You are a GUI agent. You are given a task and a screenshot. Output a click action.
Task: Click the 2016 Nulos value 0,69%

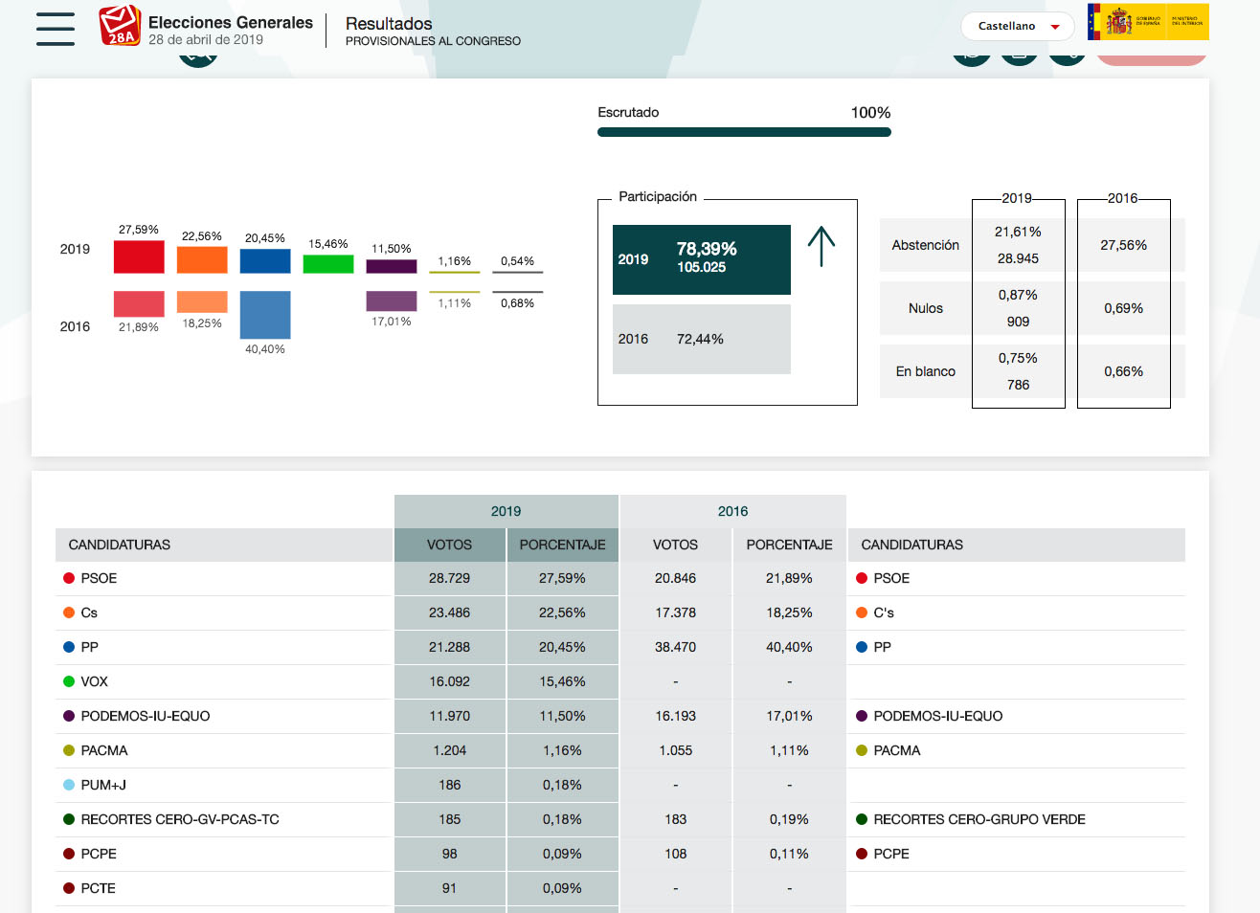pyautogui.click(x=1123, y=308)
